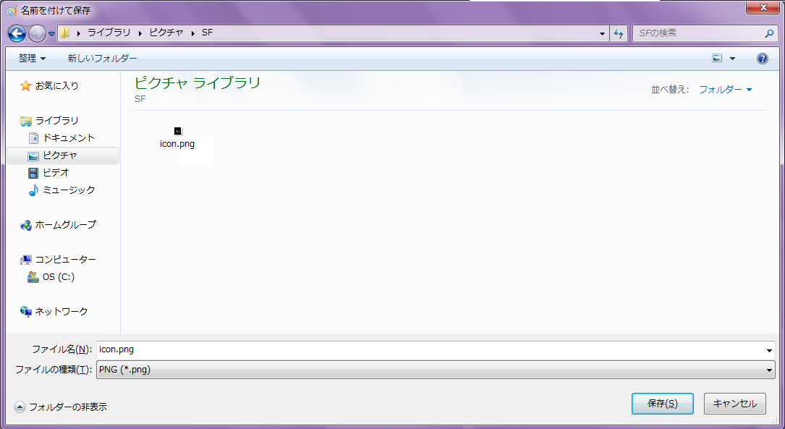785x429 pixels.
Task: Open the OS (C:) drive
Action: click(59, 277)
